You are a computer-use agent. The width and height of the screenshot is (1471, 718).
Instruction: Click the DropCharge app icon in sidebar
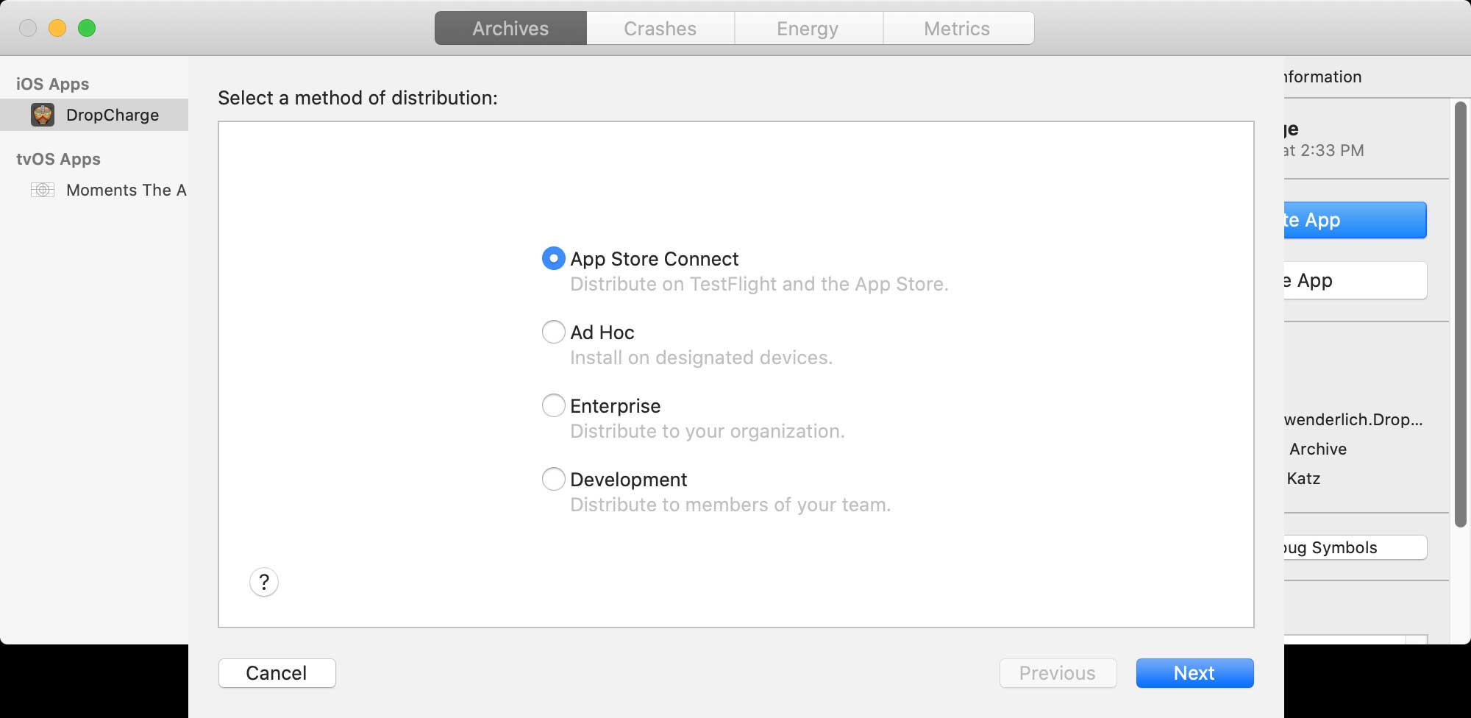(43, 115)
